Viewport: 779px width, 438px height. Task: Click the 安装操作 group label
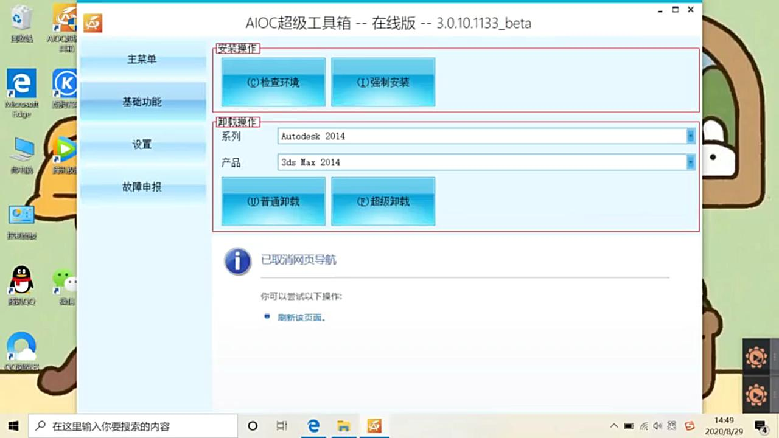(237, 49)
